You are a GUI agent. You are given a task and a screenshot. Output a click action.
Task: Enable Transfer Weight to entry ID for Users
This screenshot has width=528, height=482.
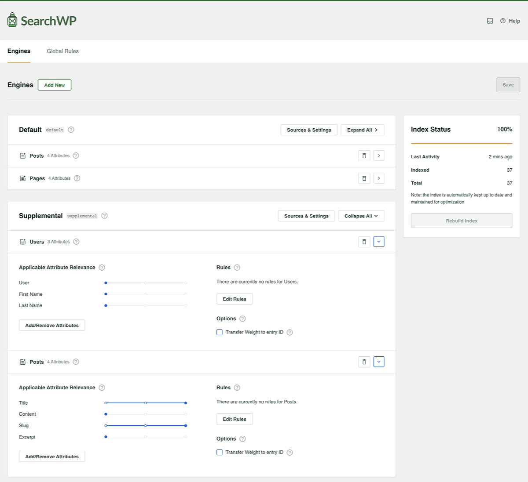coord(220,332)
